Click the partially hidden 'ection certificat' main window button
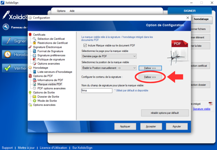This screenshot has height=150, width=217. [x=201, y=66]
